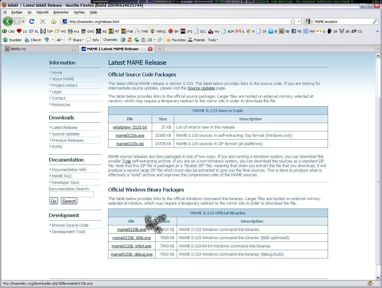Download mame0133b_debug.exe
Viewport: 382px width, 288px height.
pos(132,254)
